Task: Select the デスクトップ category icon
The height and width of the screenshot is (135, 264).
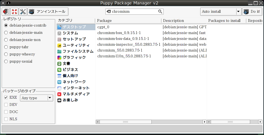Action: click(59, 27)
